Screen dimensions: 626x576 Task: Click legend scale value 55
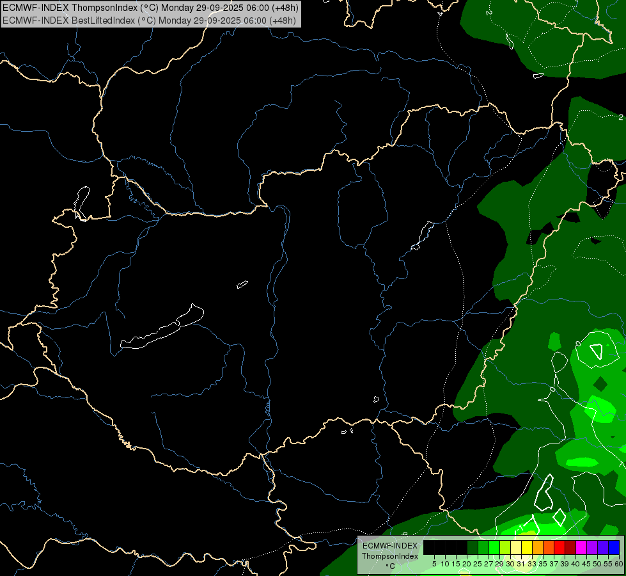tap(608, 564)
